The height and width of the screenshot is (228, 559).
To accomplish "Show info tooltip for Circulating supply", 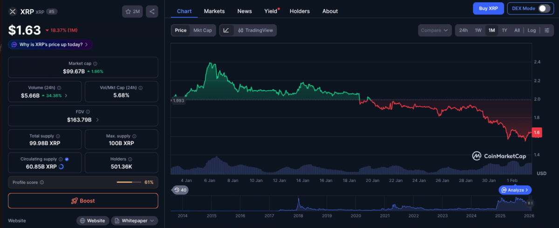I will [x=61, y=159].
